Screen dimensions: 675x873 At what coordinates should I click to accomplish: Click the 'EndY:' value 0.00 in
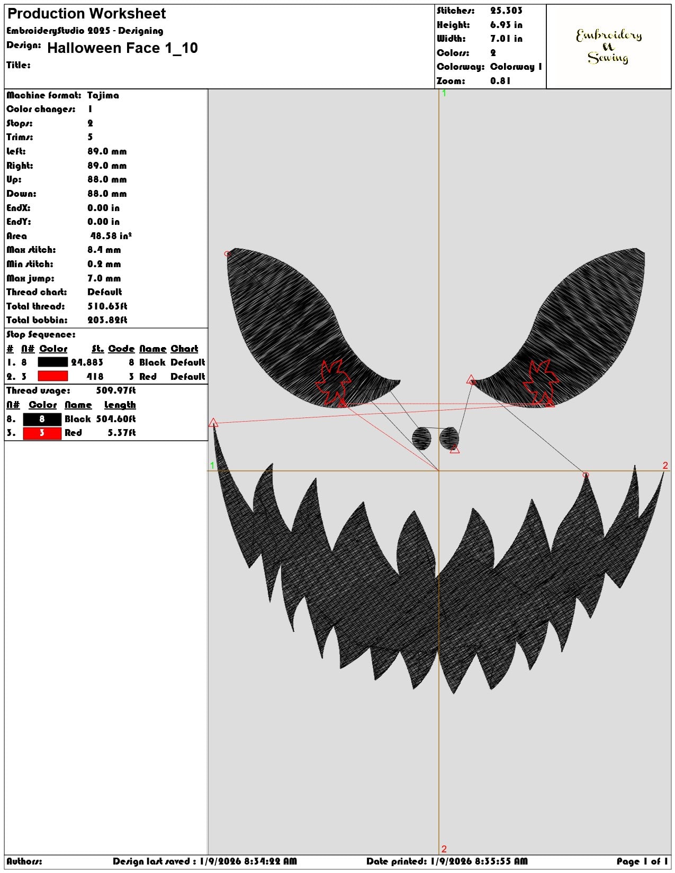103,222
